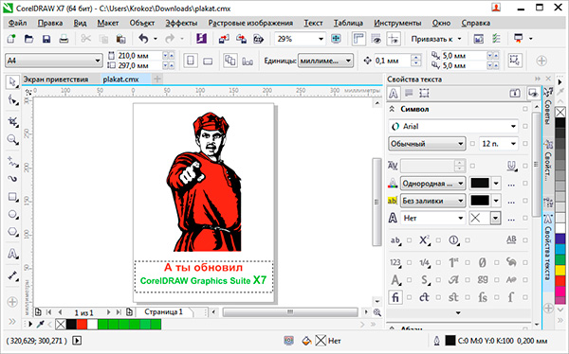Switch to Экран приветствия tab

(56, 80)
